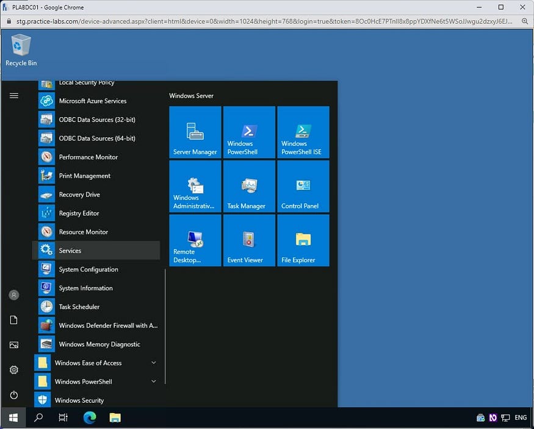Open the Local Security Policy entry

pos(96,85)
